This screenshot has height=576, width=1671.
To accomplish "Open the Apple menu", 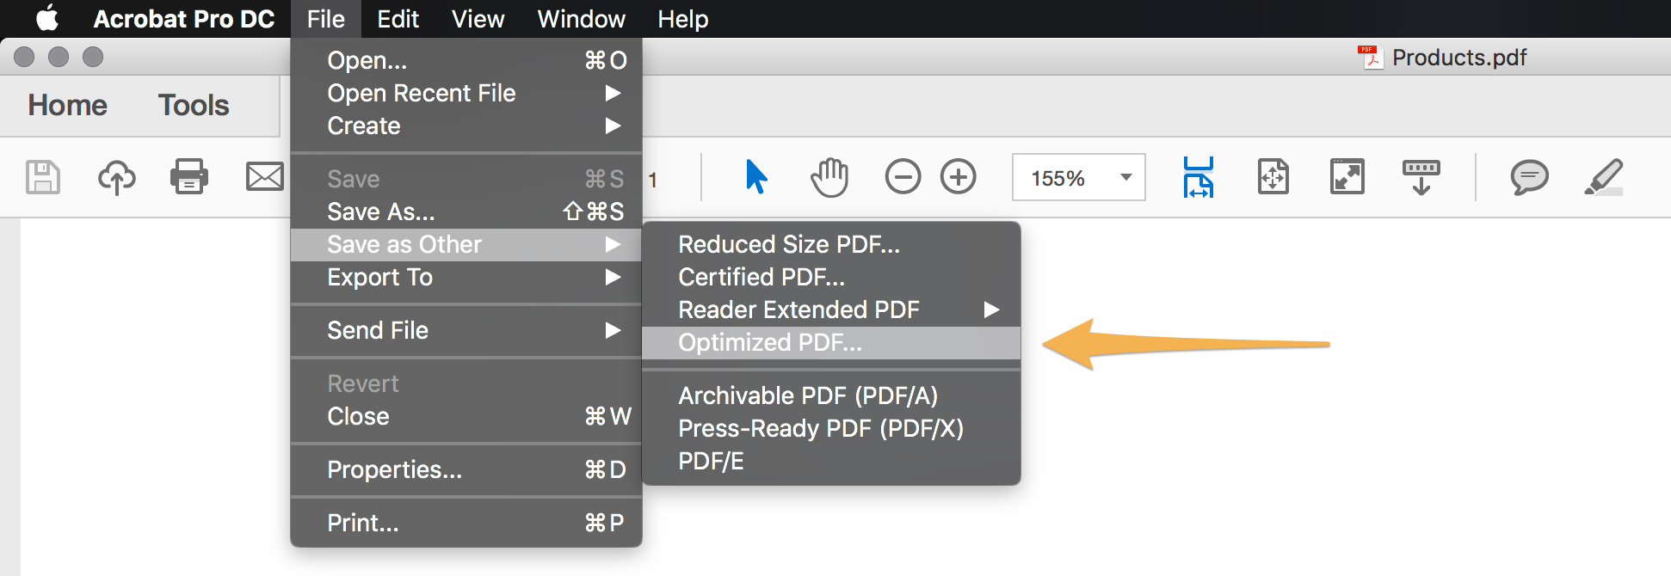I will click(x=47, y=18).
